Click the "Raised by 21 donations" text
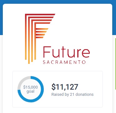The image size is (116, 113). tap(73, 95)
